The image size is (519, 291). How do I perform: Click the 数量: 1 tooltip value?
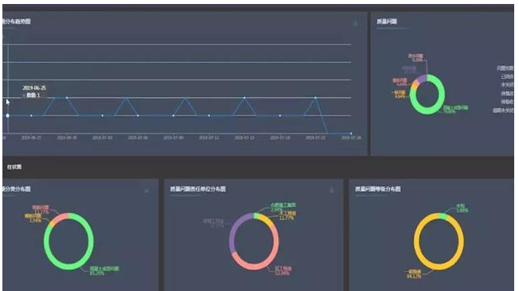pos(33,95)
